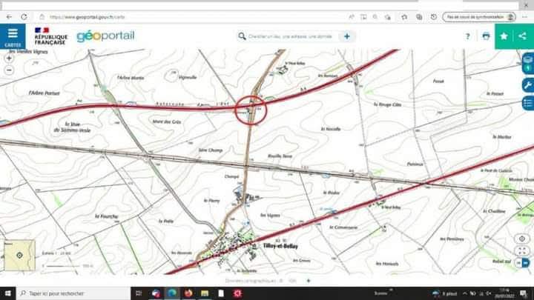This screenshot has width=534, height=300.
Task: Click the place search input field
Action: point(290,36)
